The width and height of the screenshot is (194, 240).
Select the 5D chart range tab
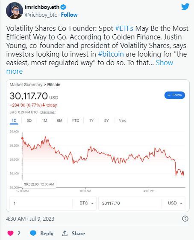click(x=29, y=120)
